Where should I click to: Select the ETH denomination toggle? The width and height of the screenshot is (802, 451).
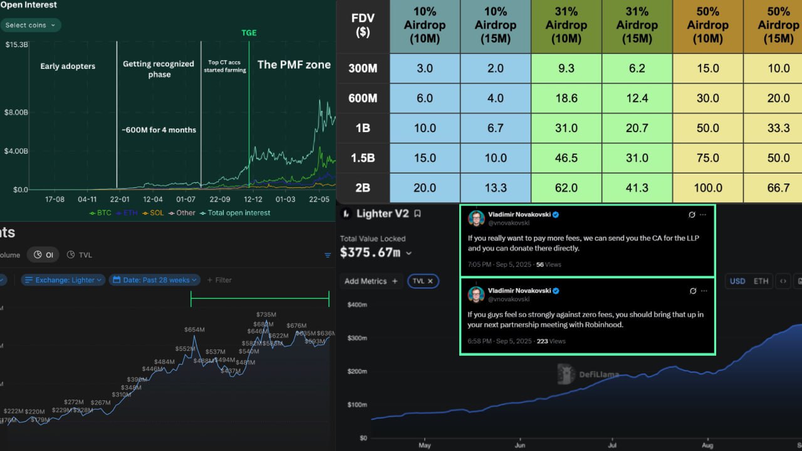(x=761, y=281)
